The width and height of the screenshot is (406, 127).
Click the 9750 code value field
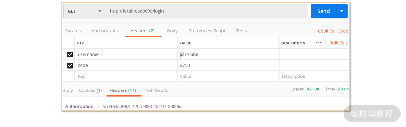click(227, 65)
